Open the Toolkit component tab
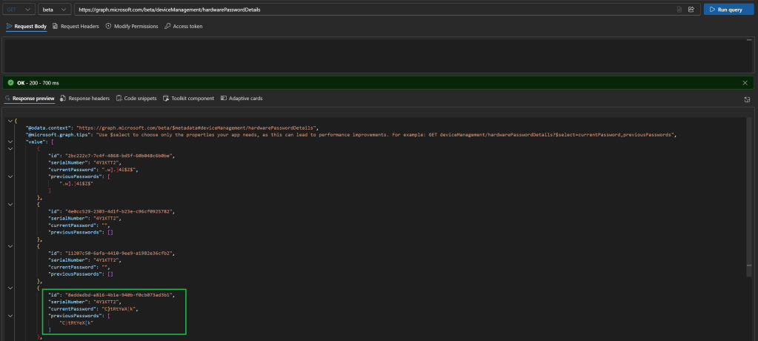 coord(189,98)
